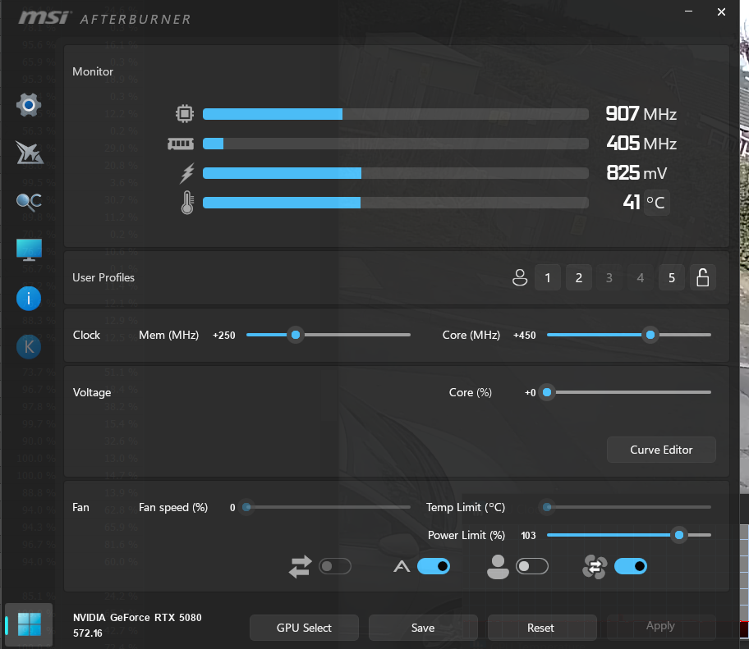Click the °C temperature unit box

[x=655, y=202]
